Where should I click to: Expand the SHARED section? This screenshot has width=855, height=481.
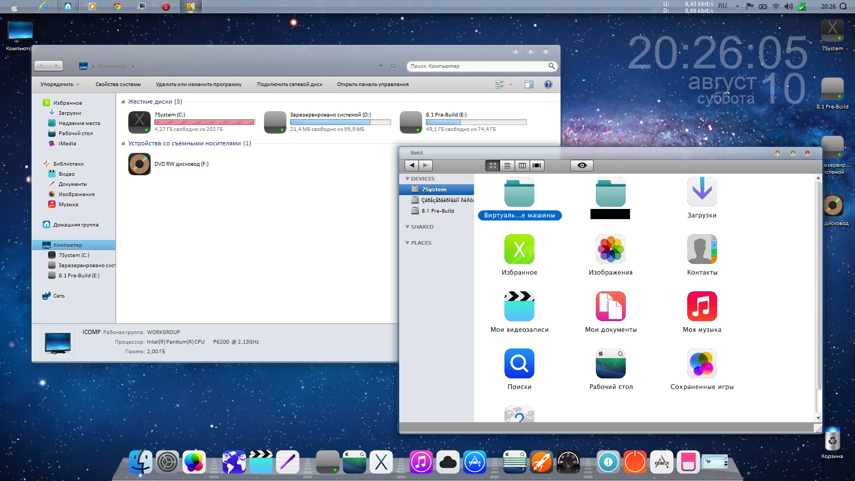(407, 227)
